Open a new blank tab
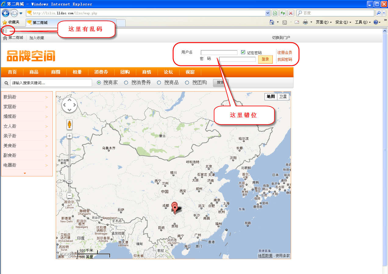 [121, 23]
